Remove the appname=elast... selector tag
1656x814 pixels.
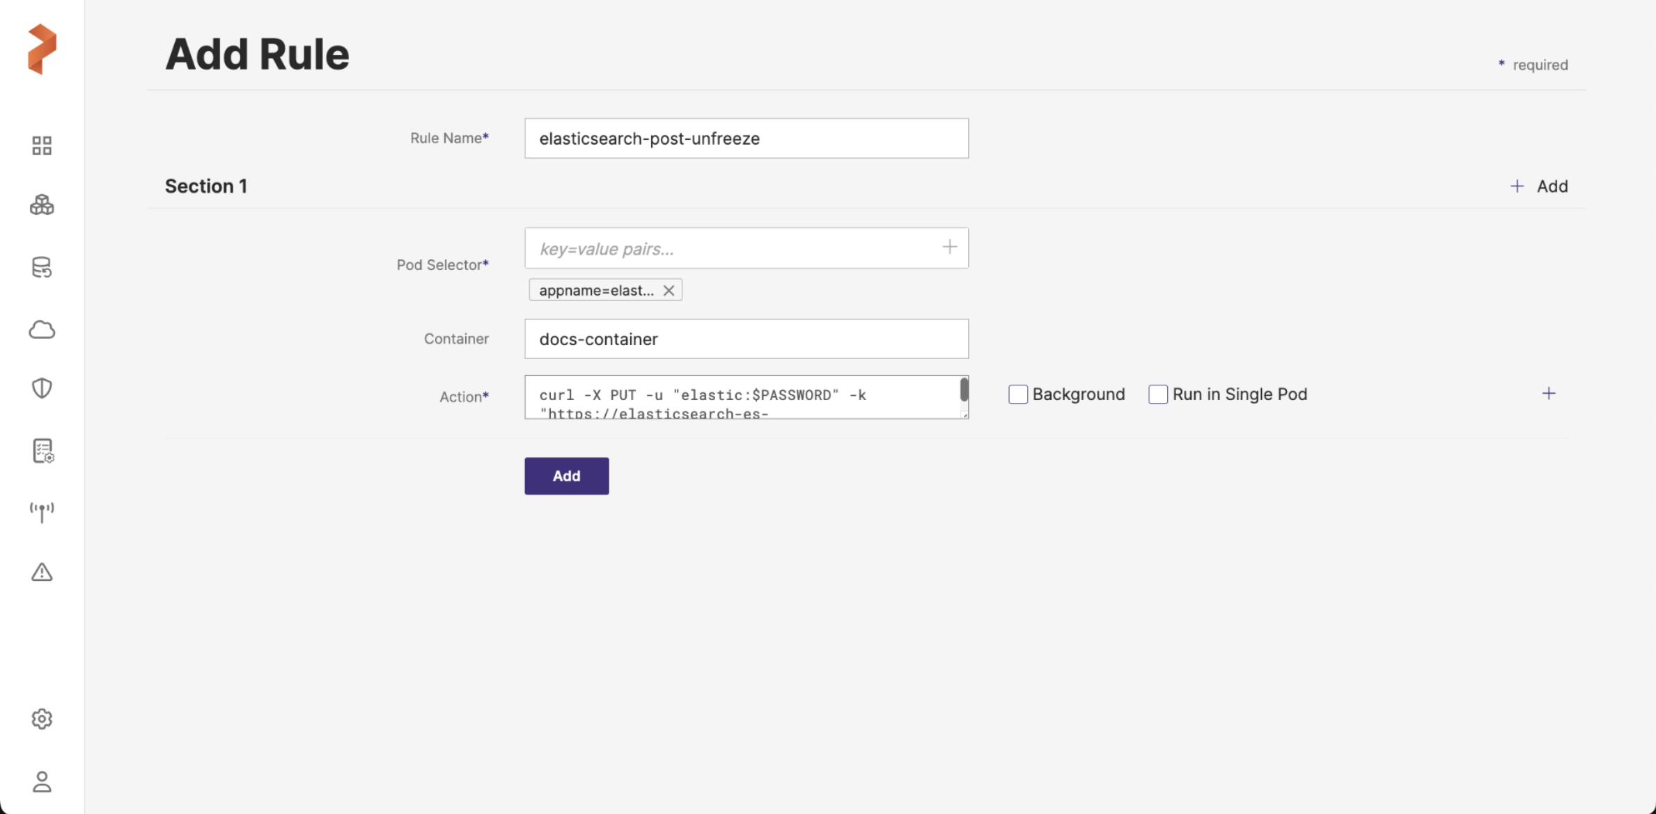(x=669, y=291)
